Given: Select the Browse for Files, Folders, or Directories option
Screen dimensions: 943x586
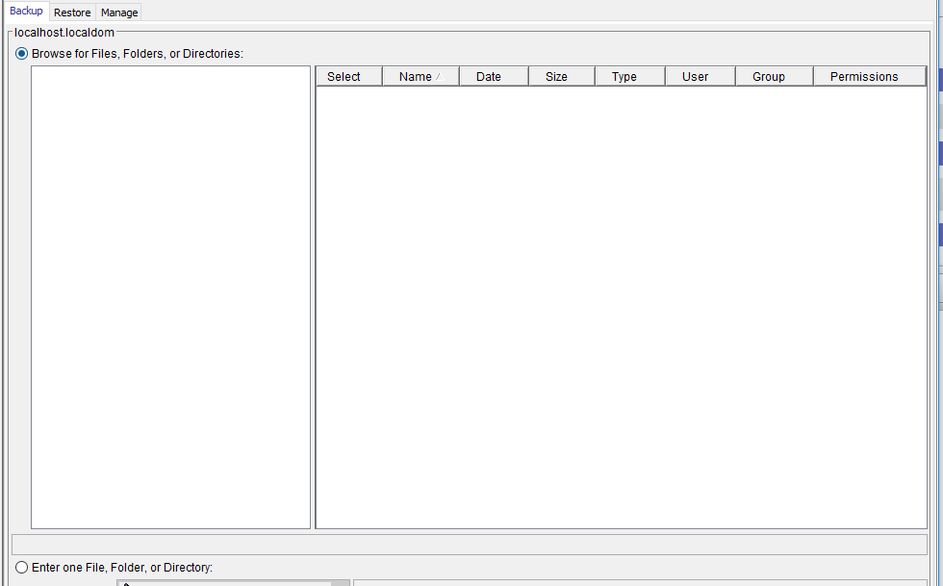Looking at the screenshot, I should (21, 54).
